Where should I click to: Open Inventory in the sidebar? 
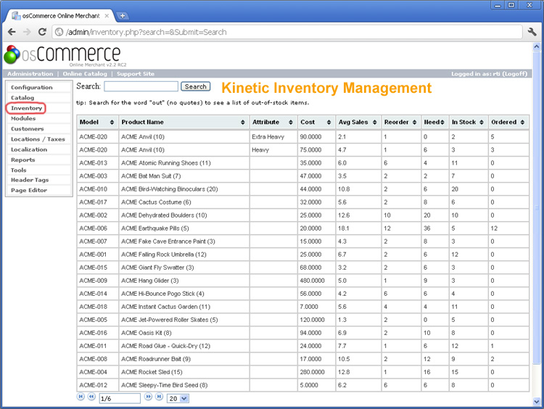[x=26, y=108]
